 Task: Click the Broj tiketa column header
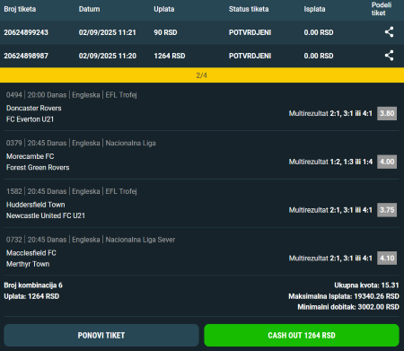[x=20, y=9]
